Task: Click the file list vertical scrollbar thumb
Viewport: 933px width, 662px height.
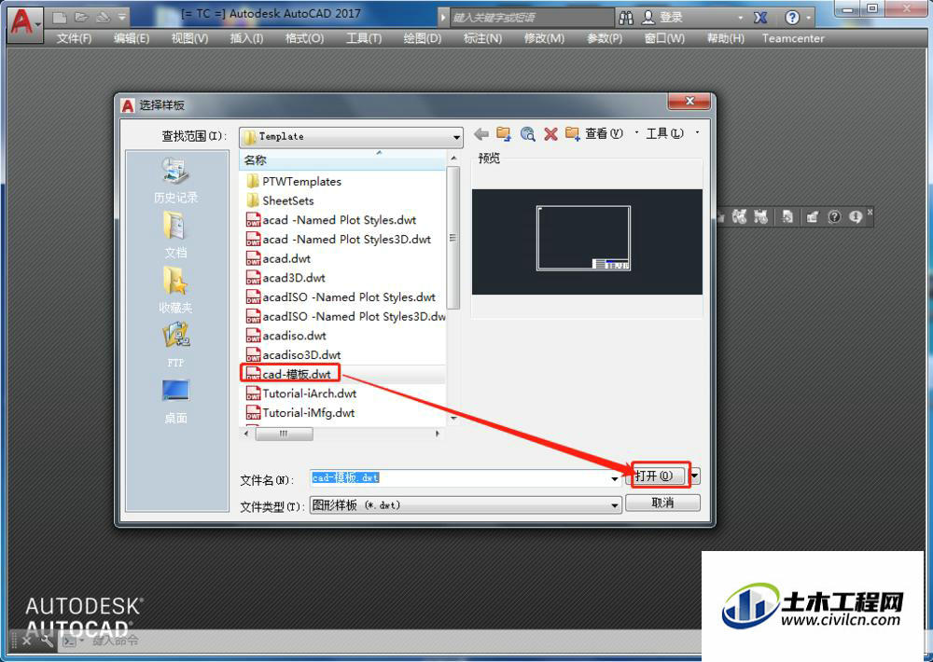Action: 453,238
